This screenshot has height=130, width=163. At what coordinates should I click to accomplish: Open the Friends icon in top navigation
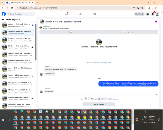click(x=81, y=14)
